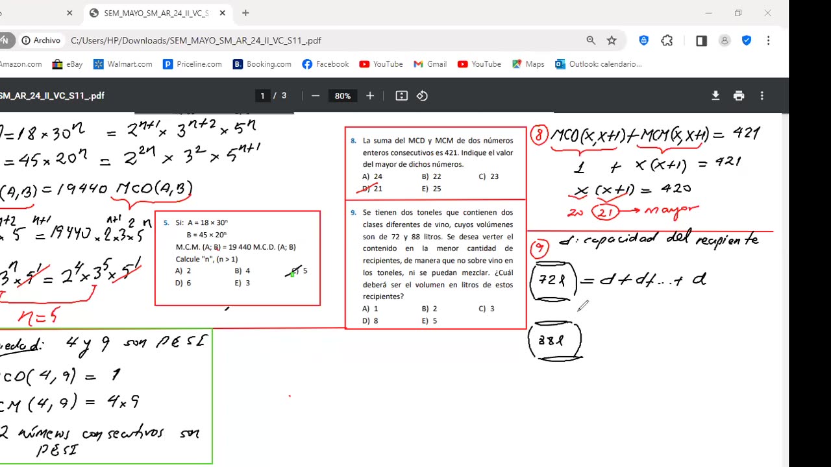Open the first YouTube bookmark
The height and width of the screenshot is (467, 831).
[381, 64]
